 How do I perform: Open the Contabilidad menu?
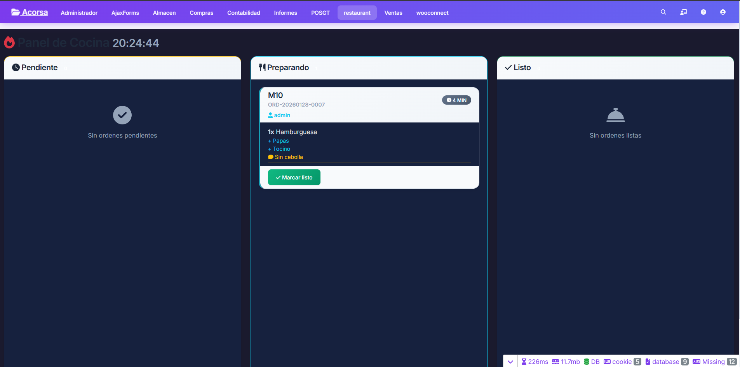pos(244,13)
